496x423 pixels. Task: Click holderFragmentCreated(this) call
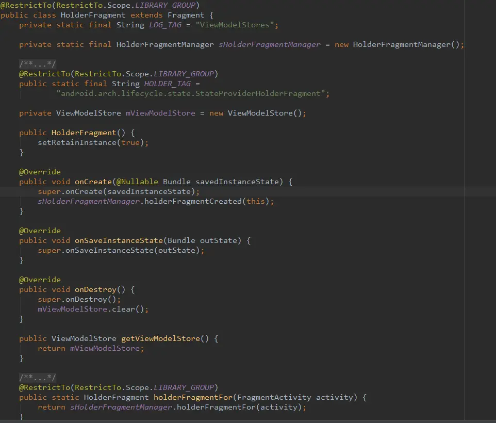(x=207, y=202)
